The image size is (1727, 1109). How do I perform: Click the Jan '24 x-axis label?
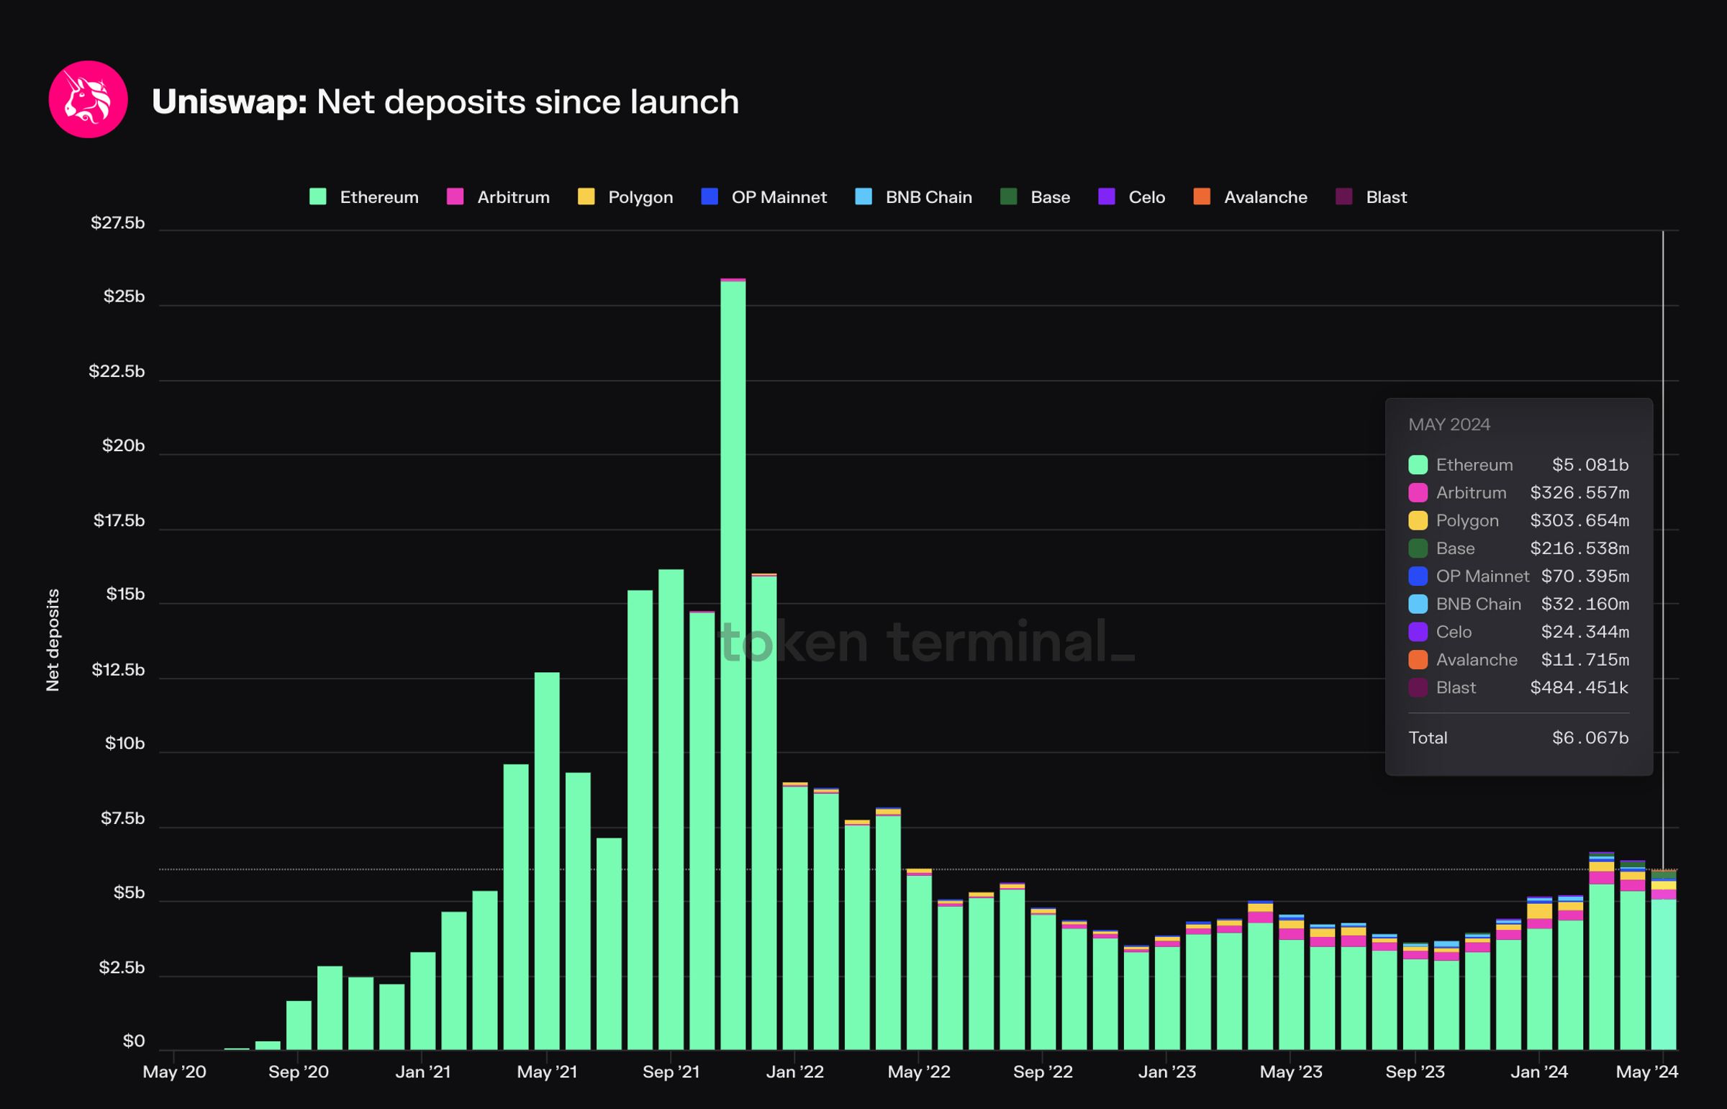1538,1072
